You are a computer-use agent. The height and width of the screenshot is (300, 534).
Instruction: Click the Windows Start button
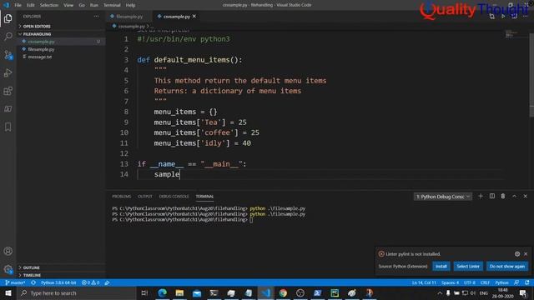click(8, 292)
